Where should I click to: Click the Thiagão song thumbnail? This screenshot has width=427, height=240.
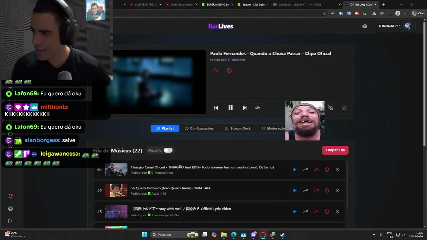116,170
